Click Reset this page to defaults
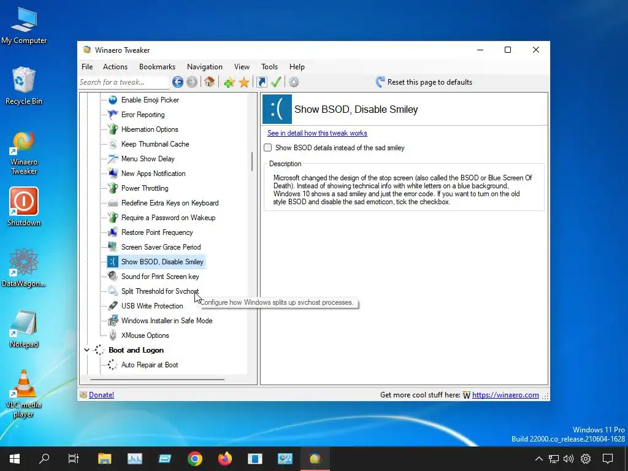Viewport: 628px width, 471px height. click(424, 82)
